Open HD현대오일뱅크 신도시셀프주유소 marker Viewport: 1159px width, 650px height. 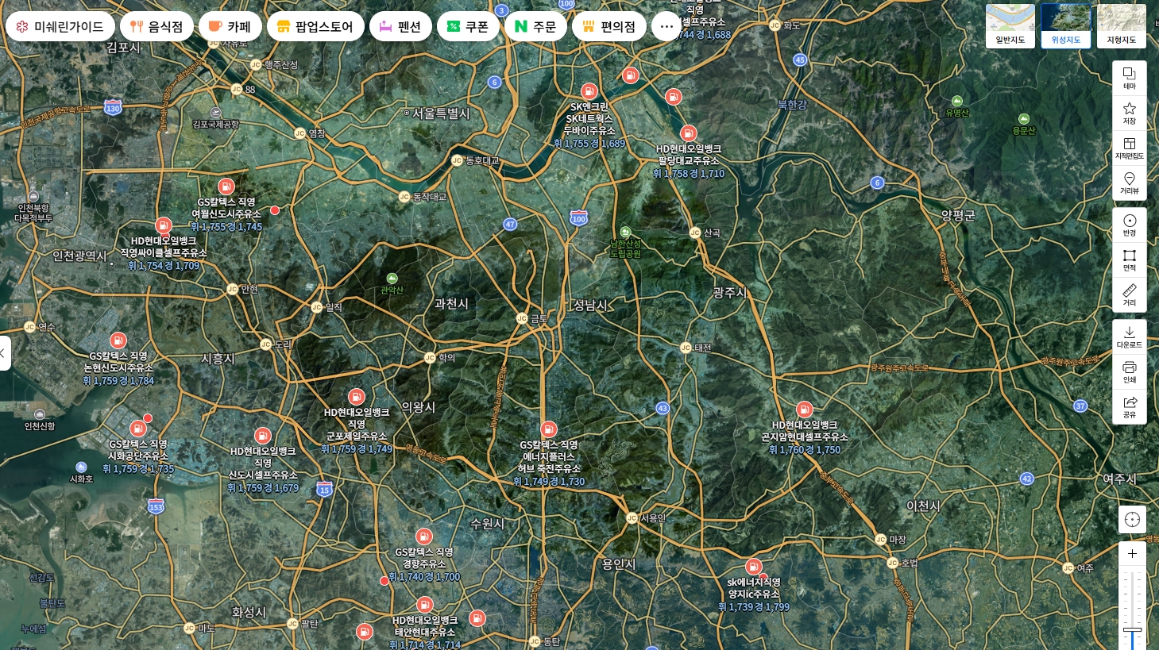tap(263, 436)
